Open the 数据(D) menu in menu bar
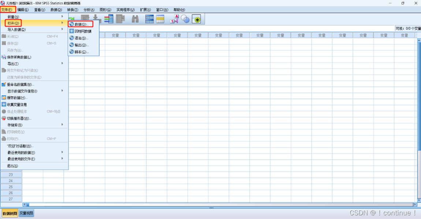421x219 pixels. pyautogui.click(x=56, y=10)
